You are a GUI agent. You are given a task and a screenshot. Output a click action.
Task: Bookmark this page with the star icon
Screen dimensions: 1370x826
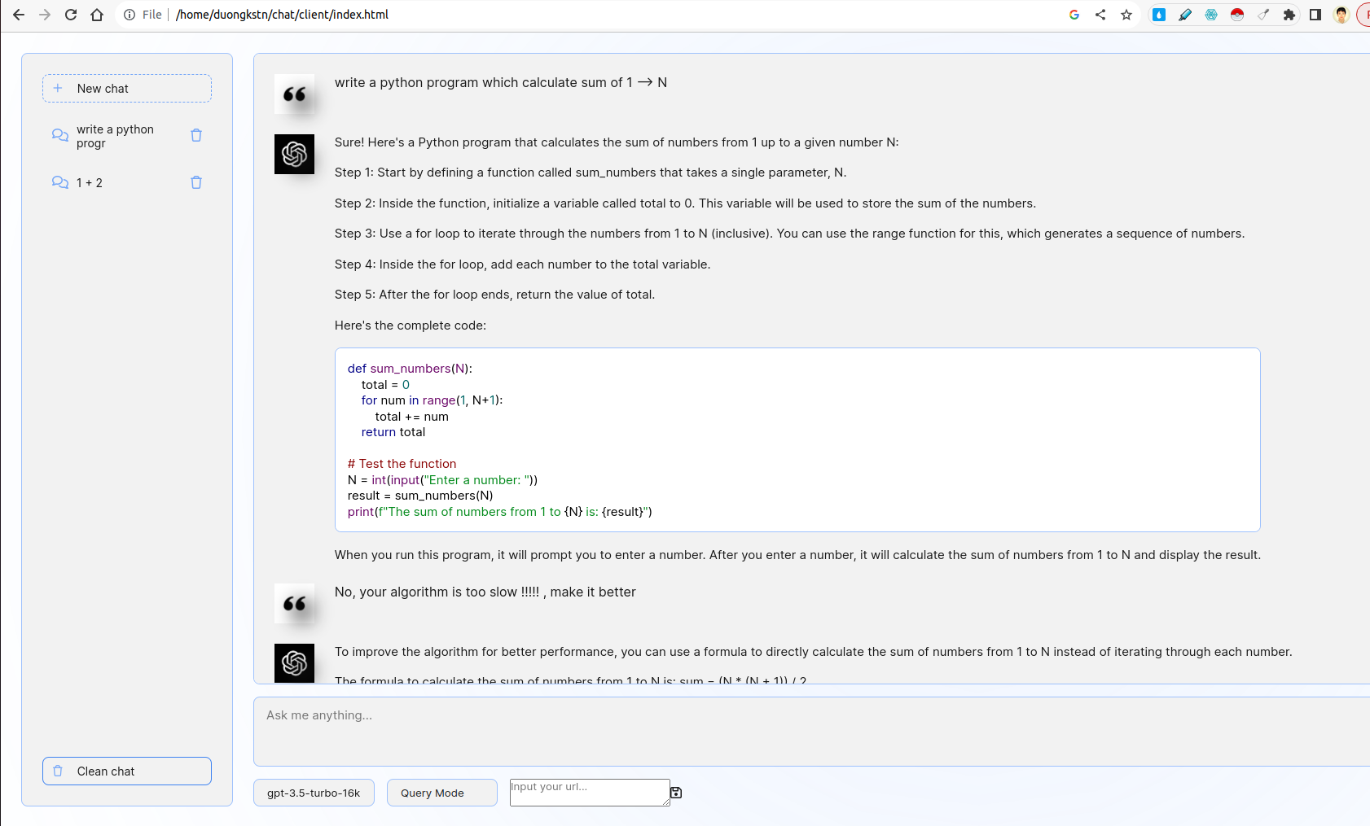(1126, 15)
